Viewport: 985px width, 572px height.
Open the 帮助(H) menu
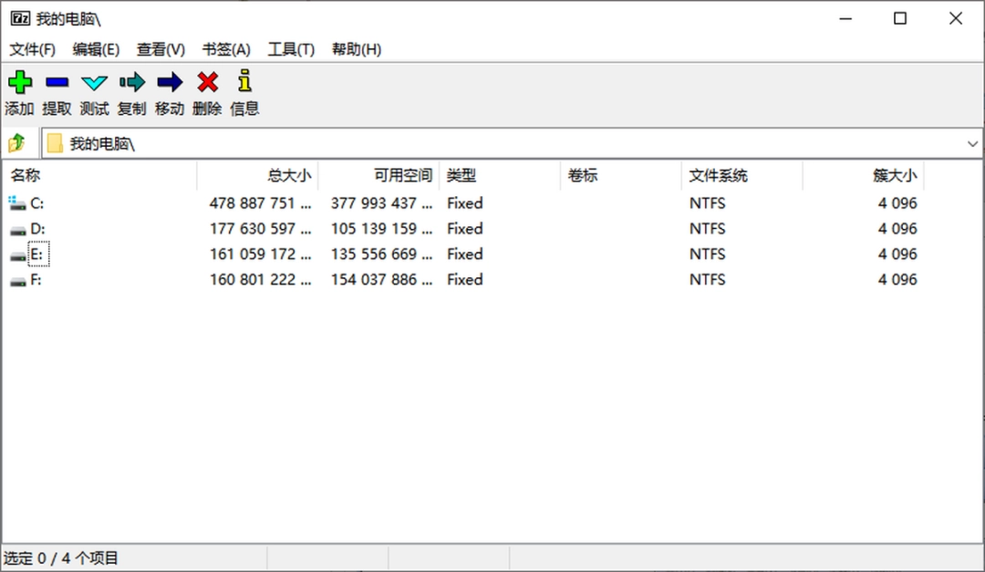[x=355, y=49]
